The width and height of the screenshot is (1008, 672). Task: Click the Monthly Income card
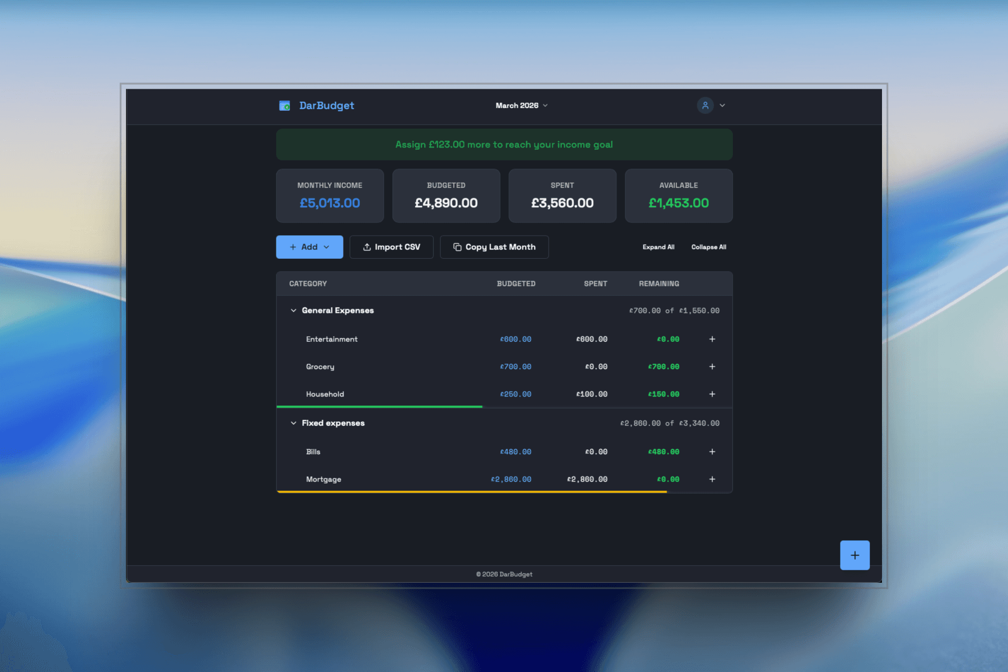(330, 196)
